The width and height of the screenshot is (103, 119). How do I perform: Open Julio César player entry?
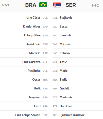click(x=33, y=18)
